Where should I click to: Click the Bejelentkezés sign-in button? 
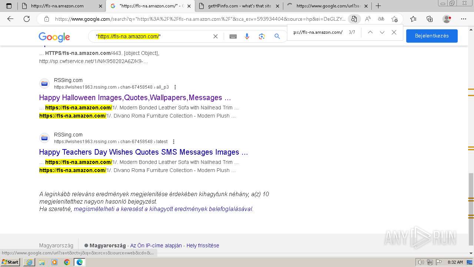point(432,36)
